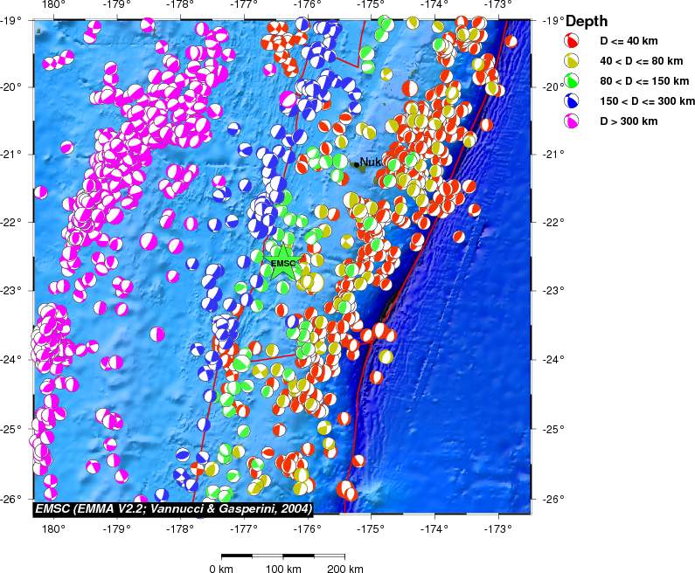Viewport: 695px width, 573px height.
Task: Click the blue beachball icon for 150 < D <= 300 km
Action: [571, 101]
